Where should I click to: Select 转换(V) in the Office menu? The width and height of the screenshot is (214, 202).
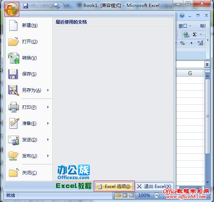pyautogui.click(x=29, y=58)
